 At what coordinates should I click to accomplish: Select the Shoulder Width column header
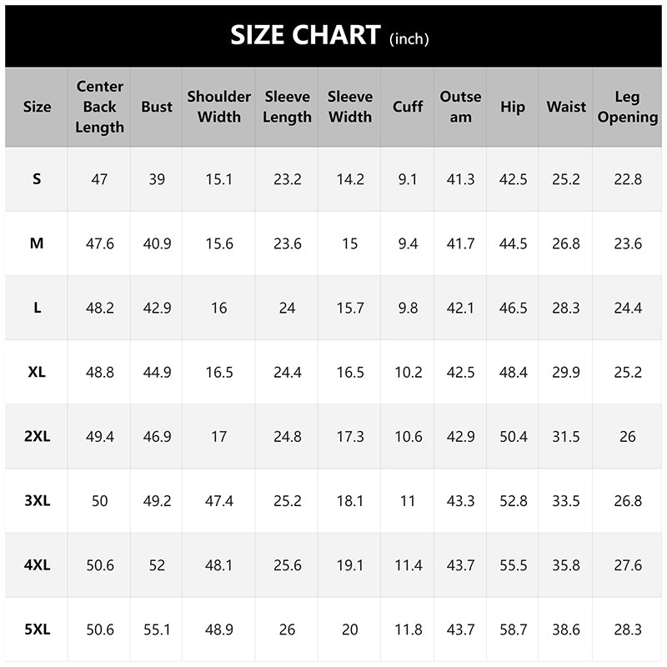[x=218, y=107]
